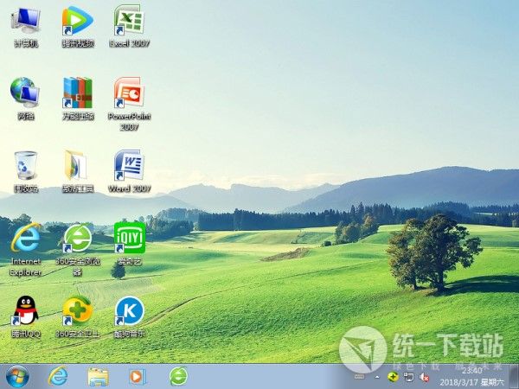Click the muted volume tray icon
The image size is (519, 389).
425,377
